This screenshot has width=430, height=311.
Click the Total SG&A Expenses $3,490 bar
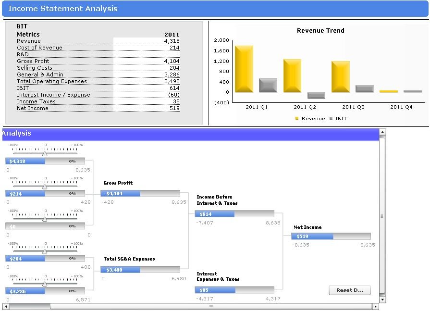(x=140, y=270)
